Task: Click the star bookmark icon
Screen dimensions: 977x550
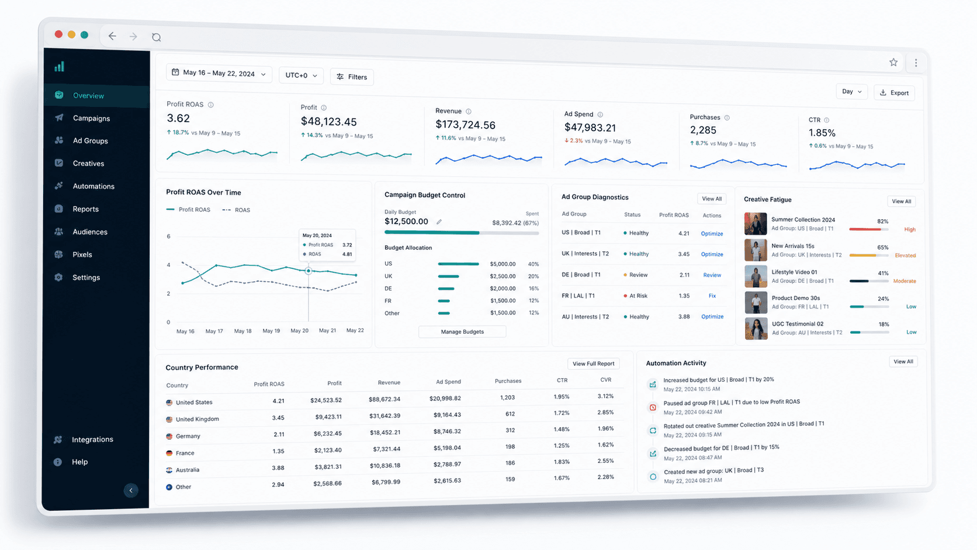Action: 893,63
